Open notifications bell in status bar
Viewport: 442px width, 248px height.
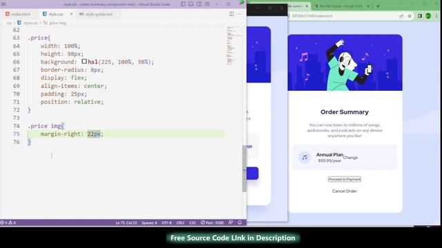point(240,223)
